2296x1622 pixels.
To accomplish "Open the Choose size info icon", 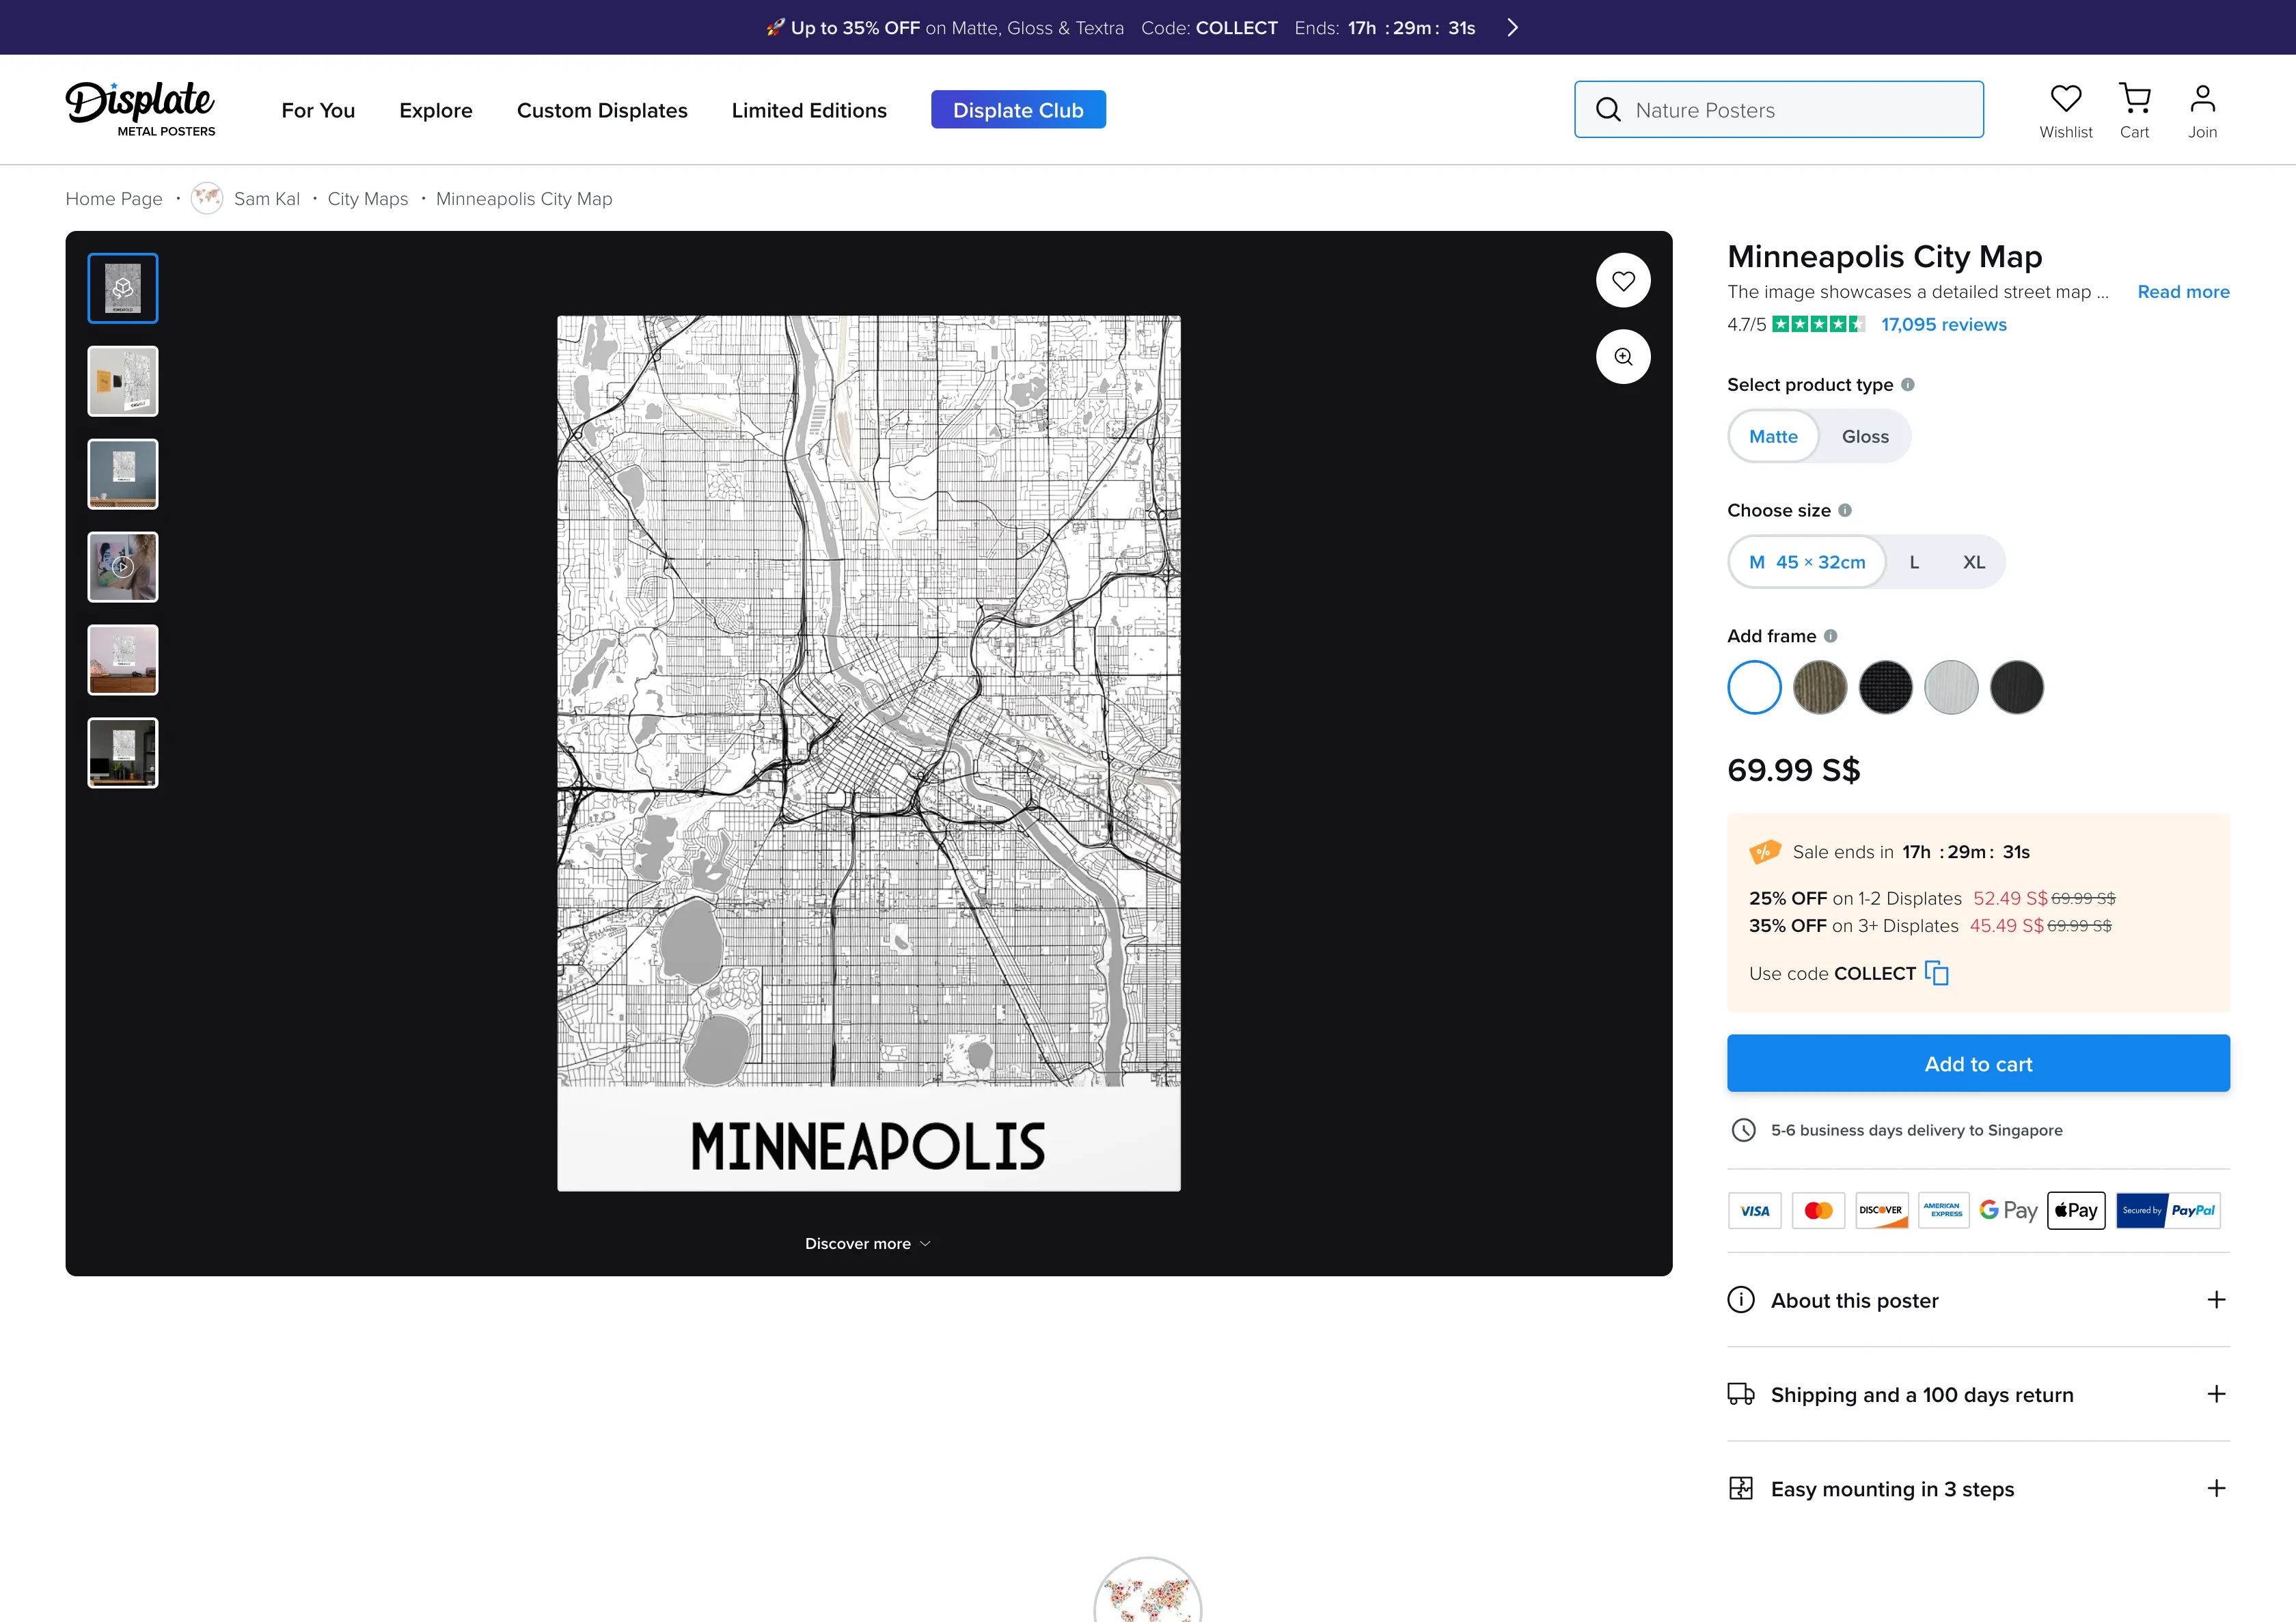I will pos(1845,511).
